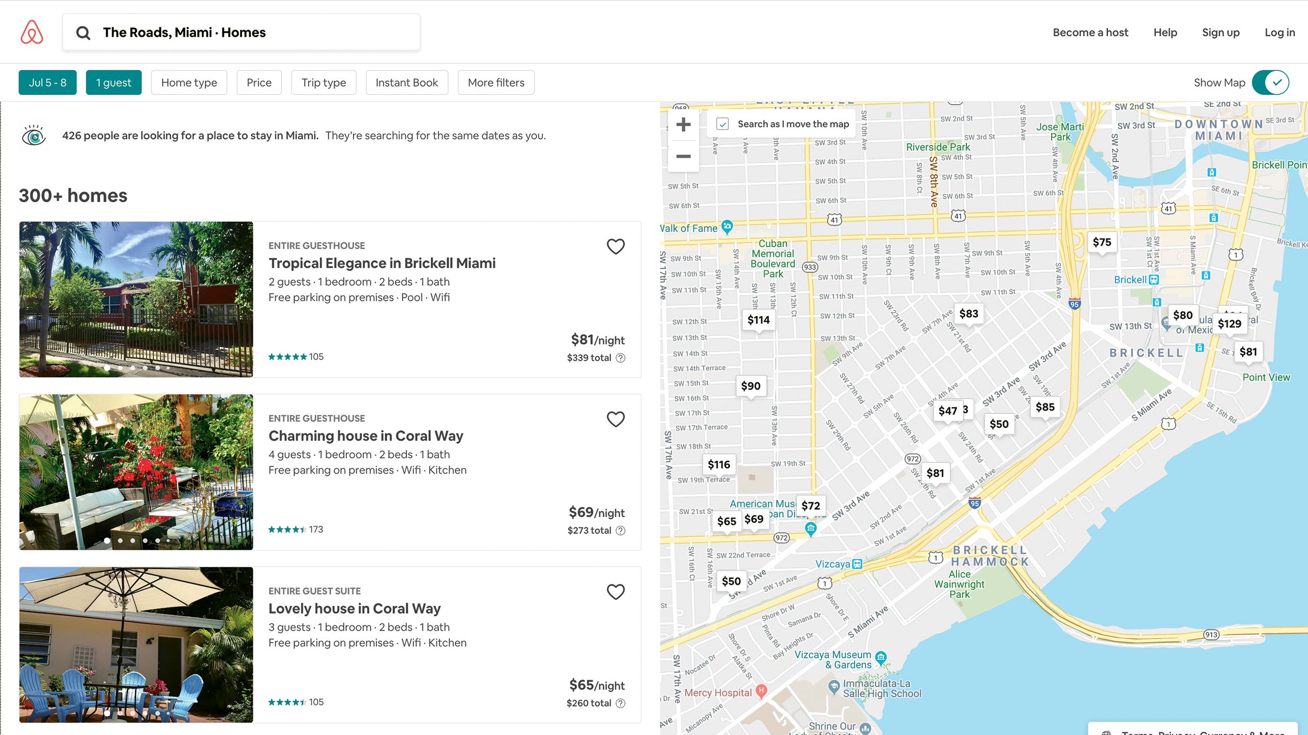
Task: Open More filters
Action: [496, 83]
